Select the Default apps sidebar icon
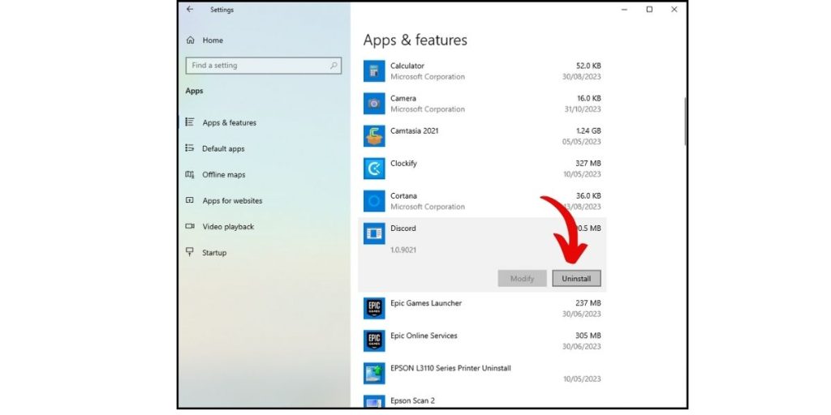Viewport: 831px width, 415px height. pos(190,148)
